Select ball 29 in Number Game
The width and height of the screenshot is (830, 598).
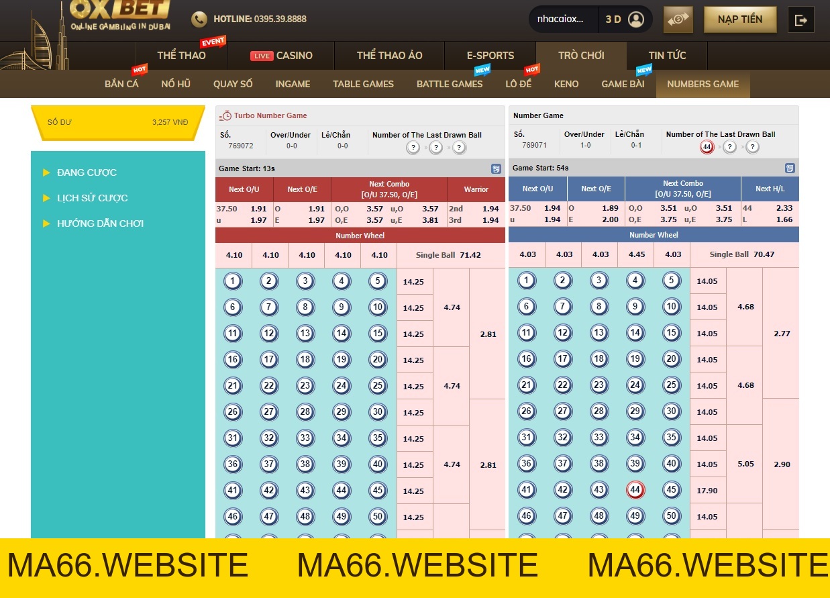[x=635, y=411]
